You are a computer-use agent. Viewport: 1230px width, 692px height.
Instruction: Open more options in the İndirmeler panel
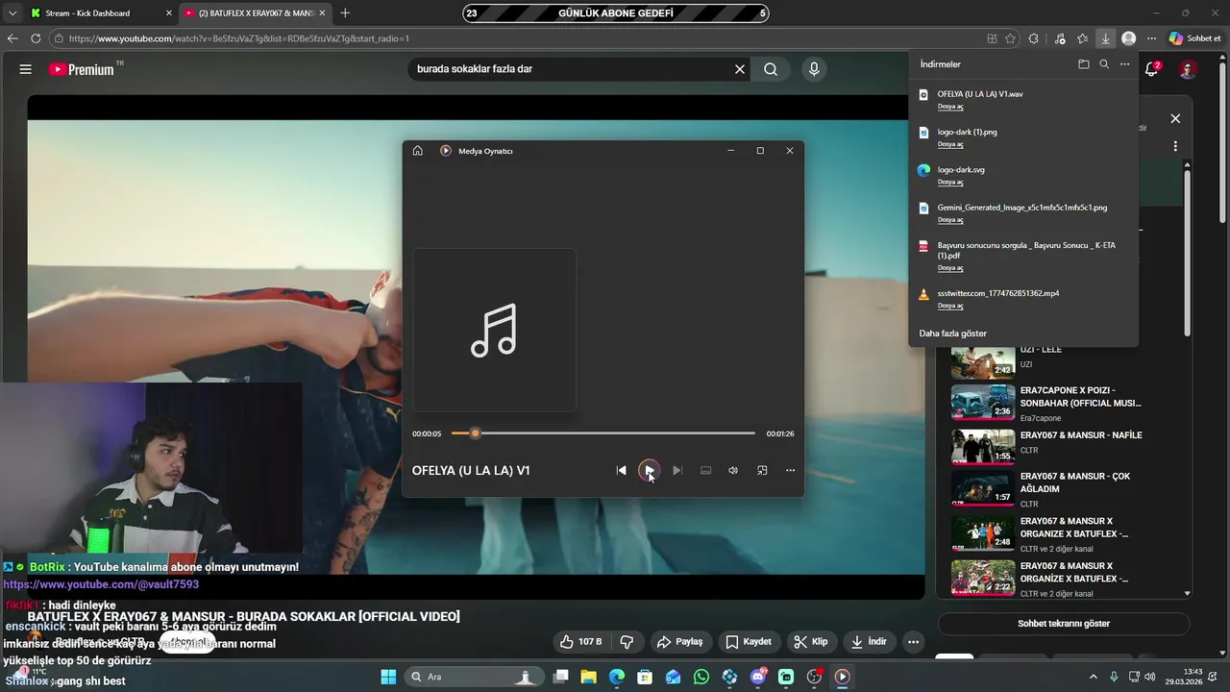[1124, 64]
